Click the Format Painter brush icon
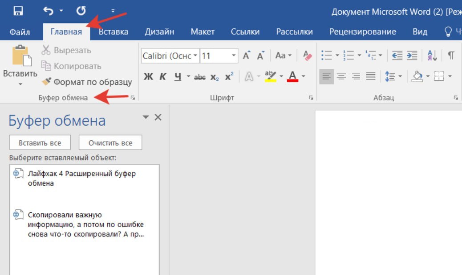The width and height of the screenshot is (462, 275). [46, 82]
